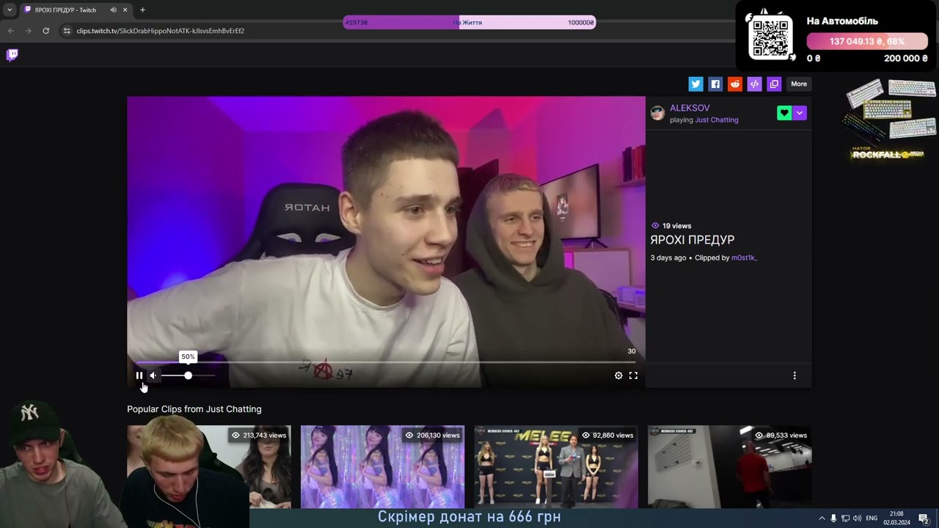
Task: Switch the ENG input language
Action: (x=872, y=518)
